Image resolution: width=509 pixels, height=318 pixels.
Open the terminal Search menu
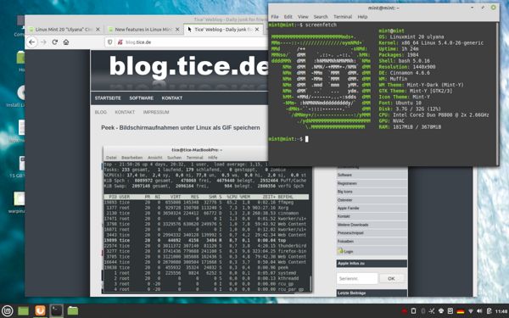pyautogui.click(x=321, y=17)
